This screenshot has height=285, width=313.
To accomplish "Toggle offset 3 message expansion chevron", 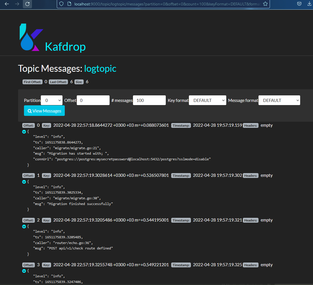I will coord(24,271).
